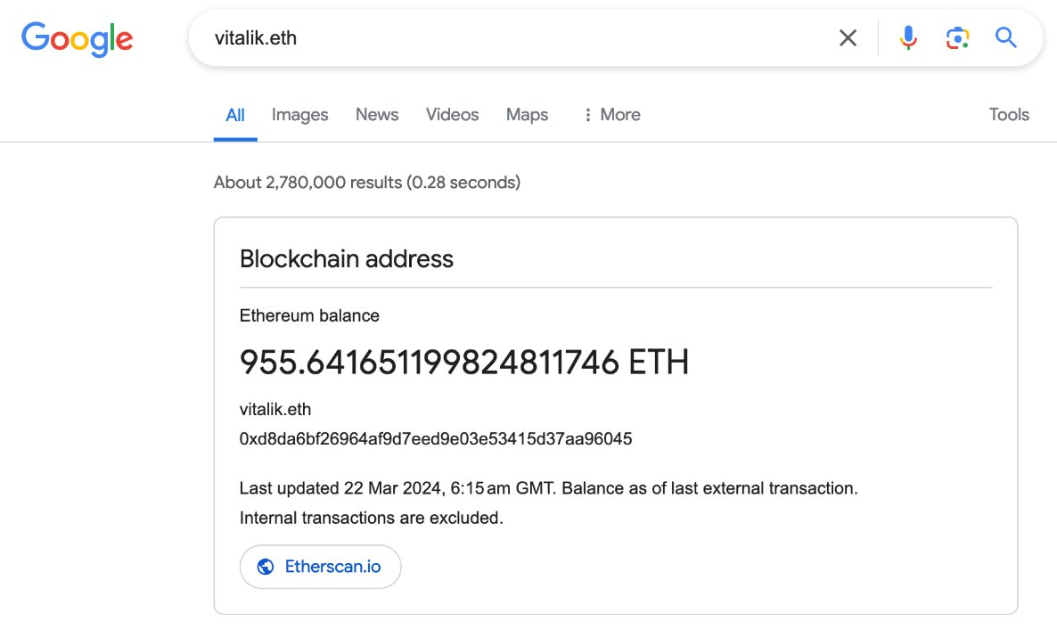This screenshot has height=637, width=1057.
Task: Select the Maps tab
Action: coord(527,114)
